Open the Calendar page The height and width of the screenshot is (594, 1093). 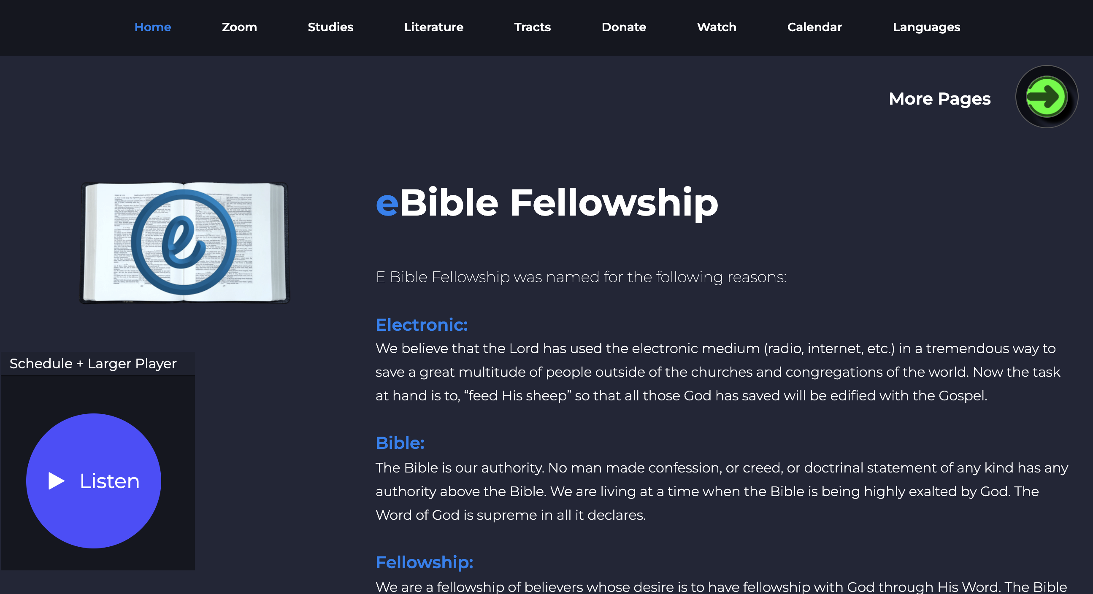[814, 27]
